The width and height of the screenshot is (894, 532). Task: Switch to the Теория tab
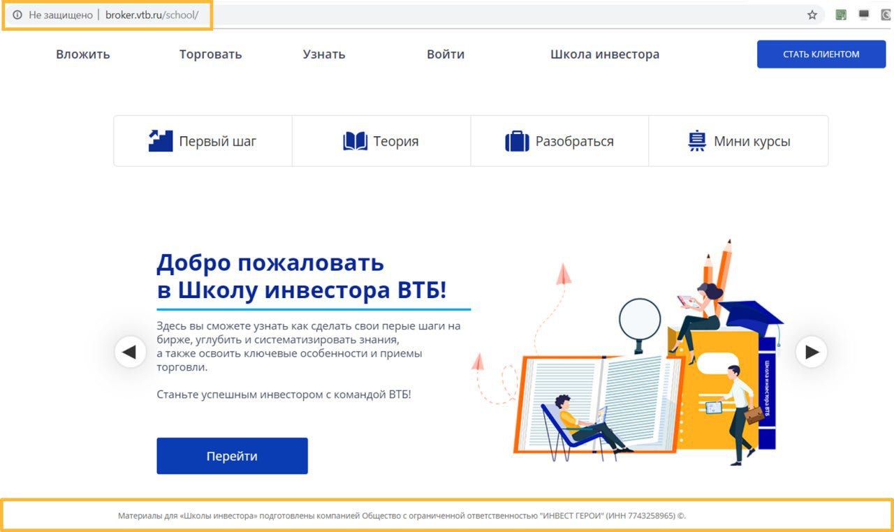381,141
